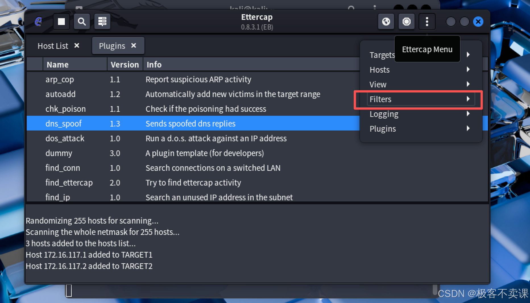Open the Ettercap three-dot menu

(427, 22)
